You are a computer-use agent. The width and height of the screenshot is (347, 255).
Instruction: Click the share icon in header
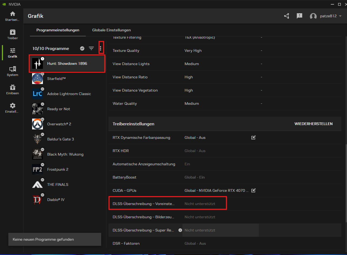287,16
